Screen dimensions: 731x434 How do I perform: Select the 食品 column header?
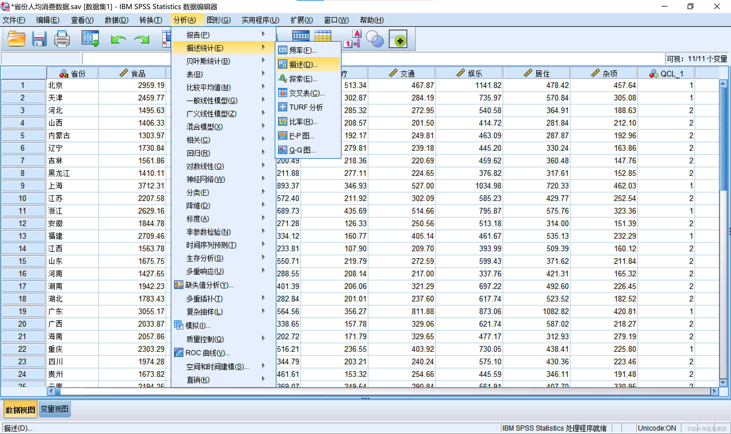click(x=132, y=73)
